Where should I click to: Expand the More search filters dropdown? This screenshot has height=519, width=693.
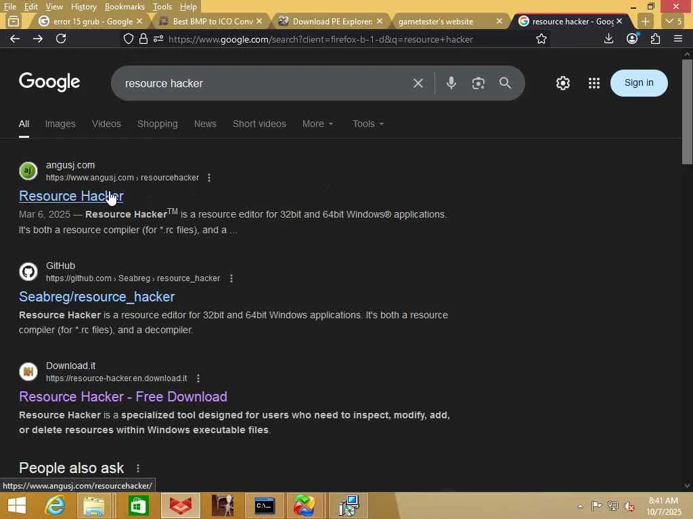point(317,124)
